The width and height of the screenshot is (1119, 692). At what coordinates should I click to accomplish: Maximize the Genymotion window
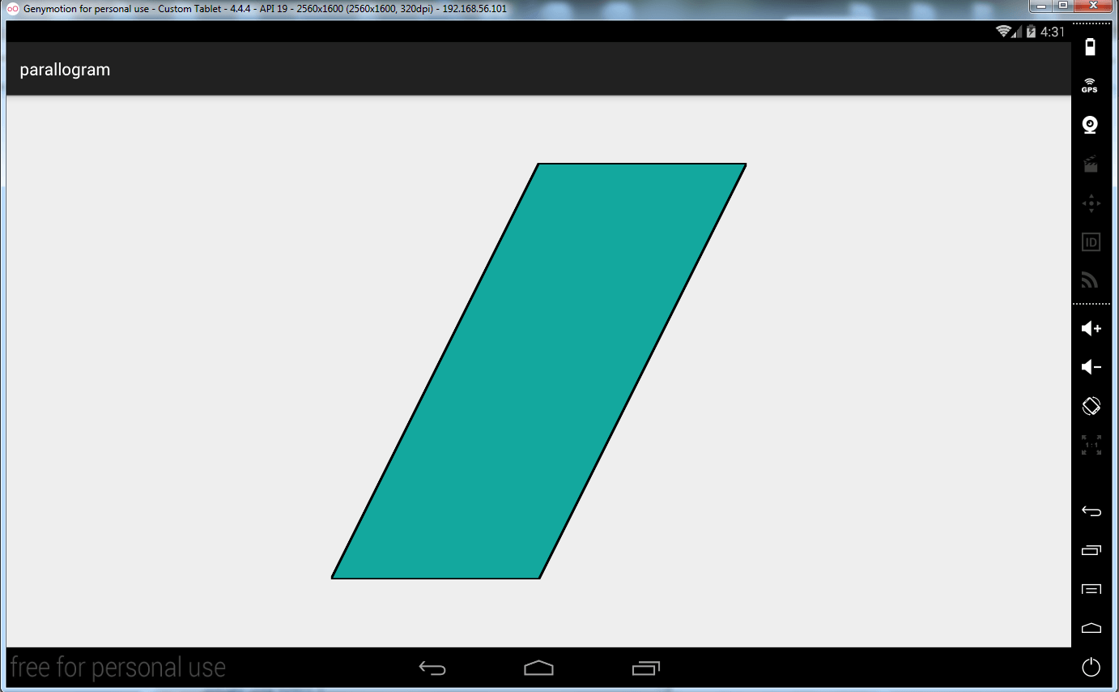[x=1062, y=6]
